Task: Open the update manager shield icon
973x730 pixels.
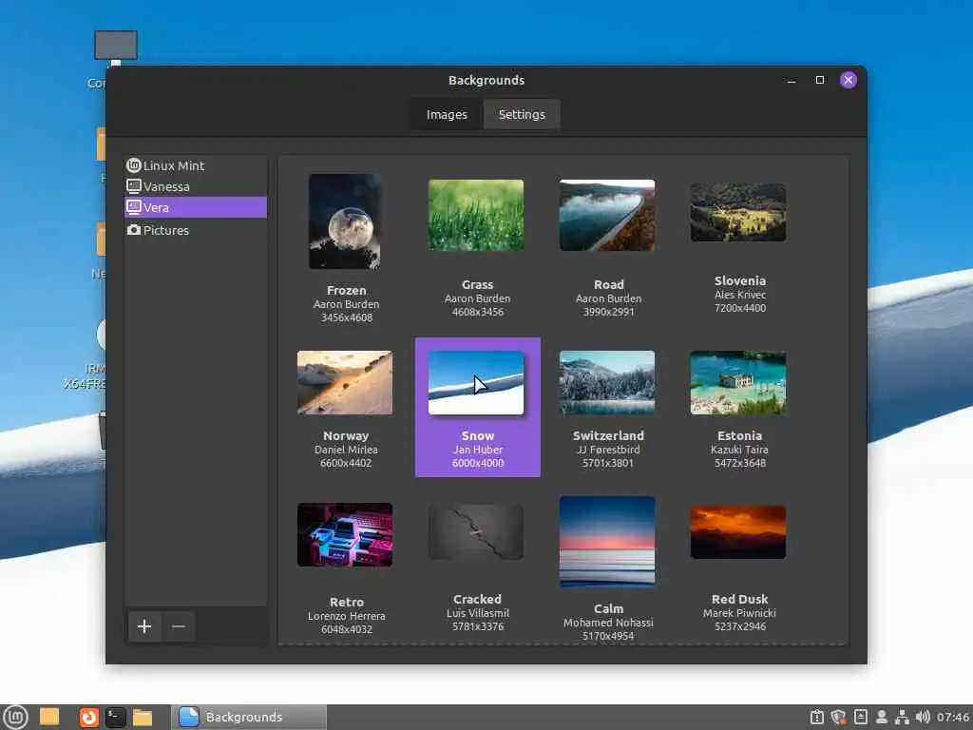Action: [838, 718]
